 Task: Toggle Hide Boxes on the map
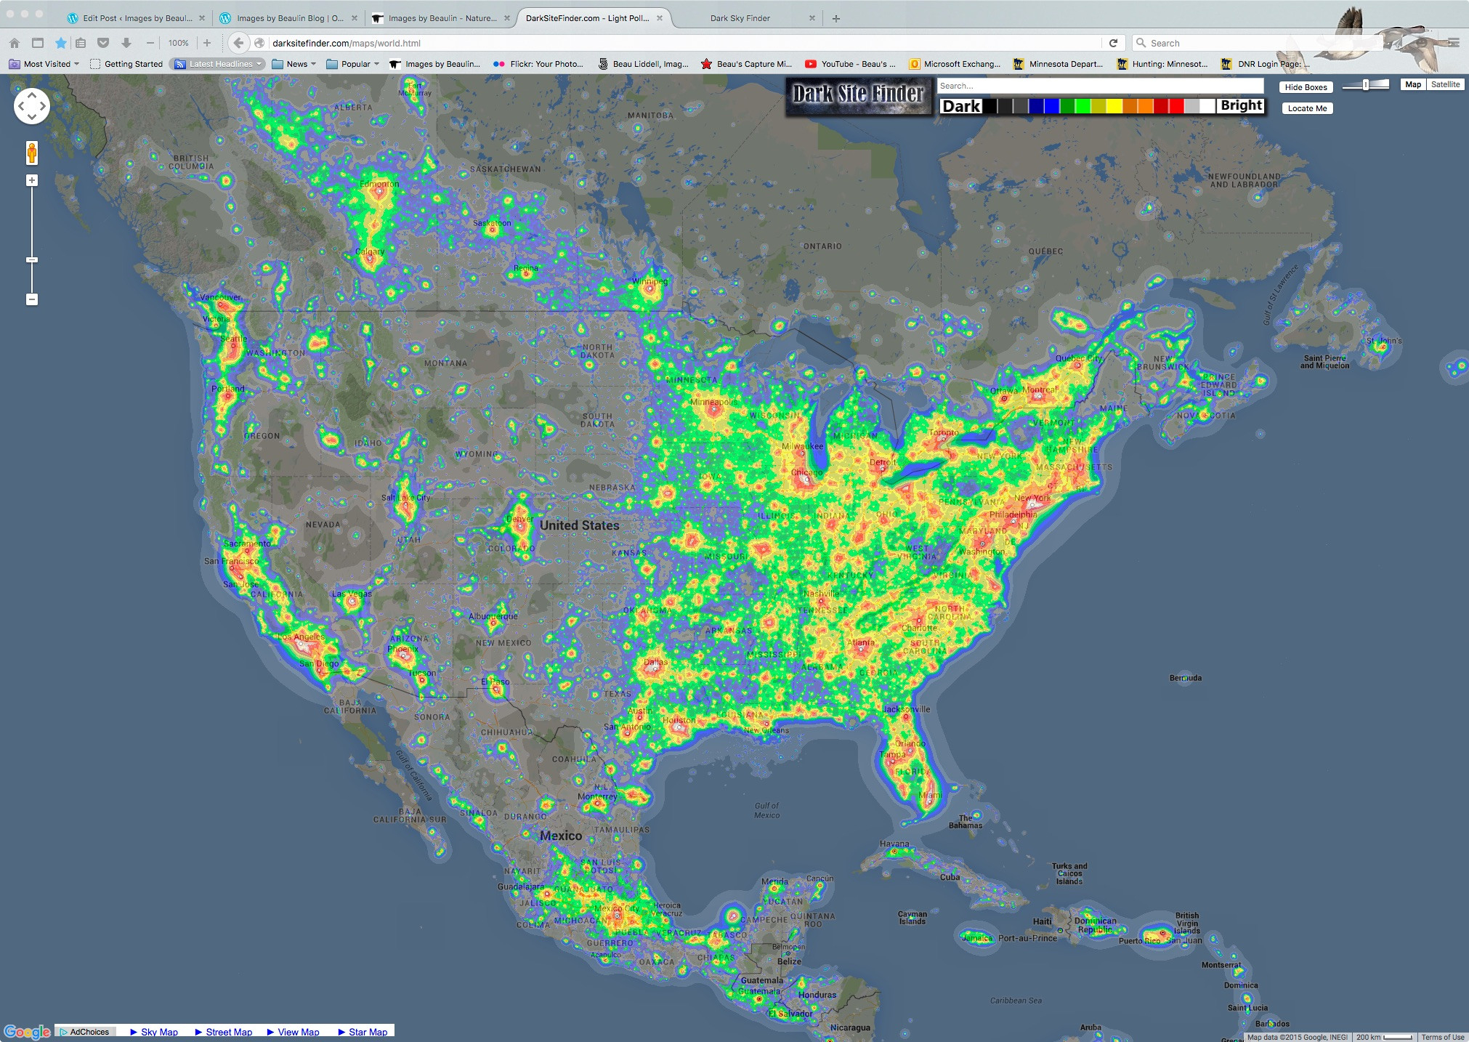1306,87
